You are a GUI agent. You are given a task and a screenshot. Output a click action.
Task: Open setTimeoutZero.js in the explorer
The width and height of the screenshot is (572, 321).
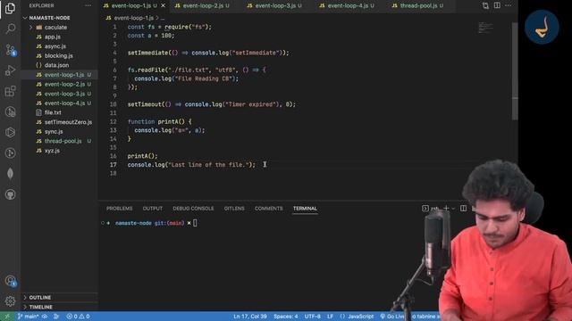click(60, 122)
